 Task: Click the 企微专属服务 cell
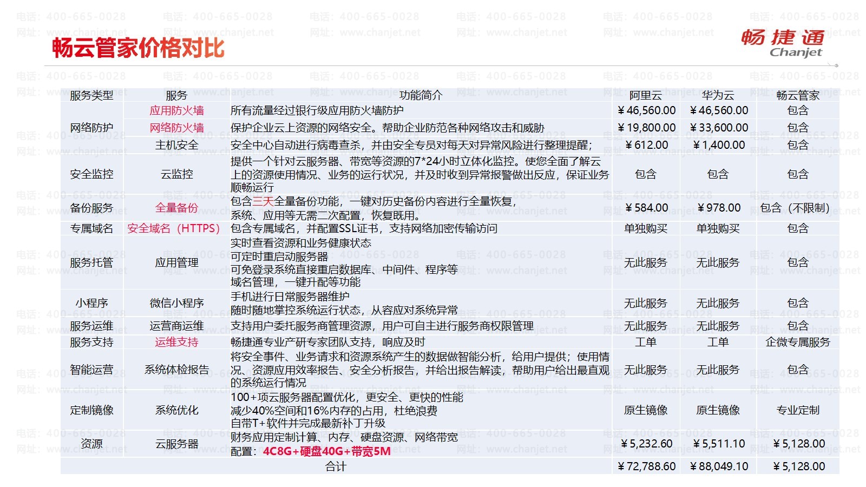[x=798, y=343]
